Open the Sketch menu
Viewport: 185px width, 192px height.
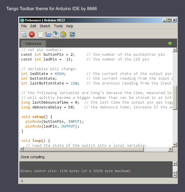click(45, 26)
